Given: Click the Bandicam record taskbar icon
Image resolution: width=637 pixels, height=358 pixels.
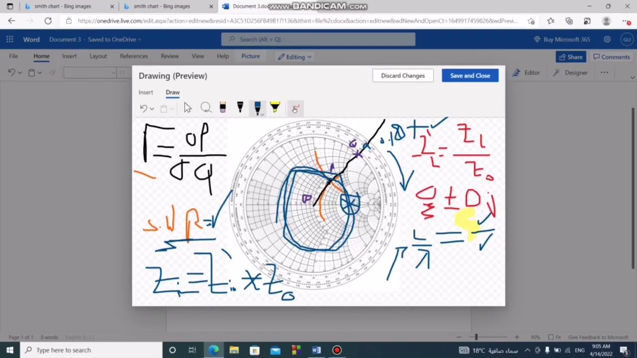Looking at the screenshot, I should point(337,350).
